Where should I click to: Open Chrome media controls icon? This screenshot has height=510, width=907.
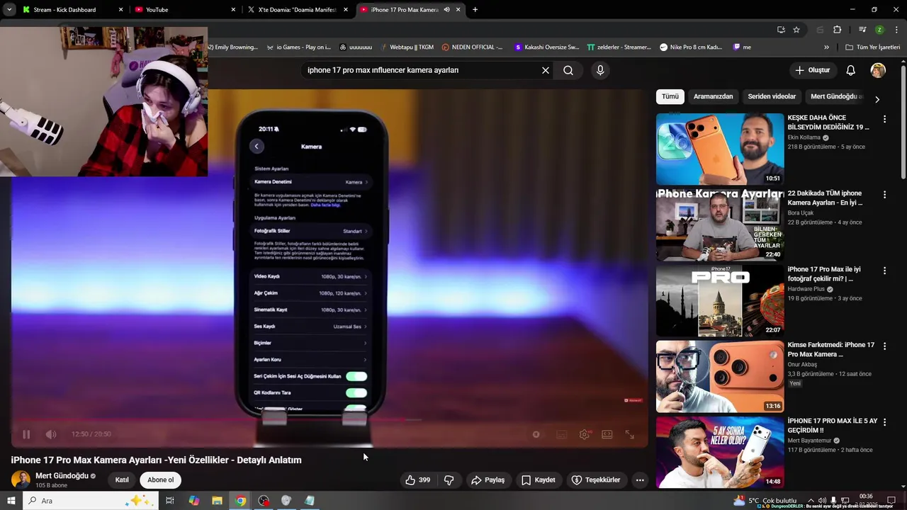pyautogui.click(x=862, y=30)
